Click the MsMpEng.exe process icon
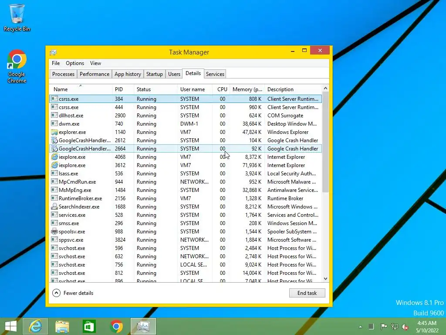Screen dimensions: 446x335 [x=54, y=190]
